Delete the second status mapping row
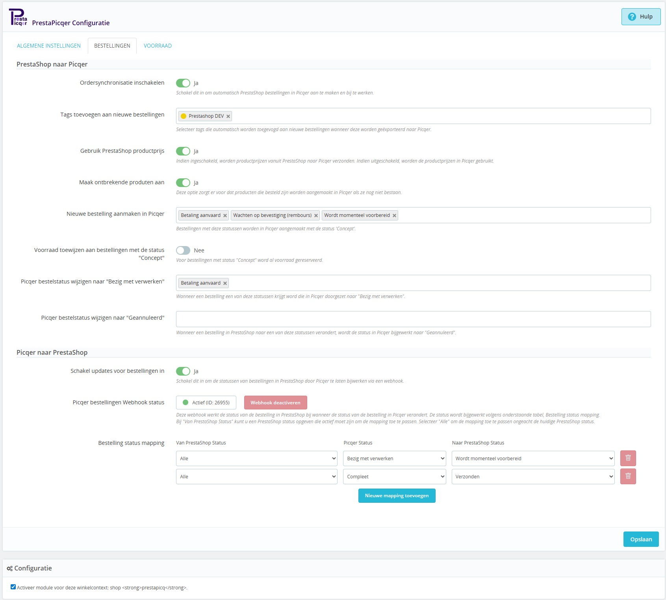The image size is (666, 600). tap(628, 476)
